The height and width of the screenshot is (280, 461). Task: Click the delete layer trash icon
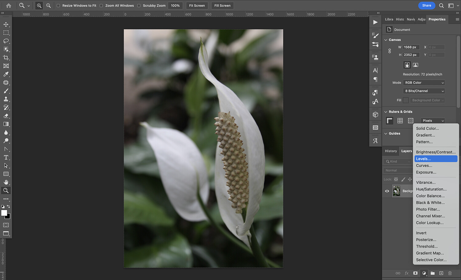pos(450,273)
